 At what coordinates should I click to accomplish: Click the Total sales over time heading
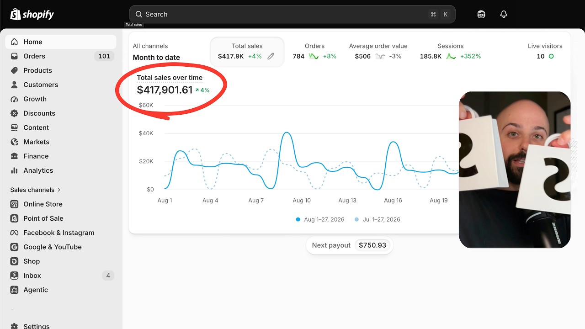pyautogui.click(x=170, y=78)
